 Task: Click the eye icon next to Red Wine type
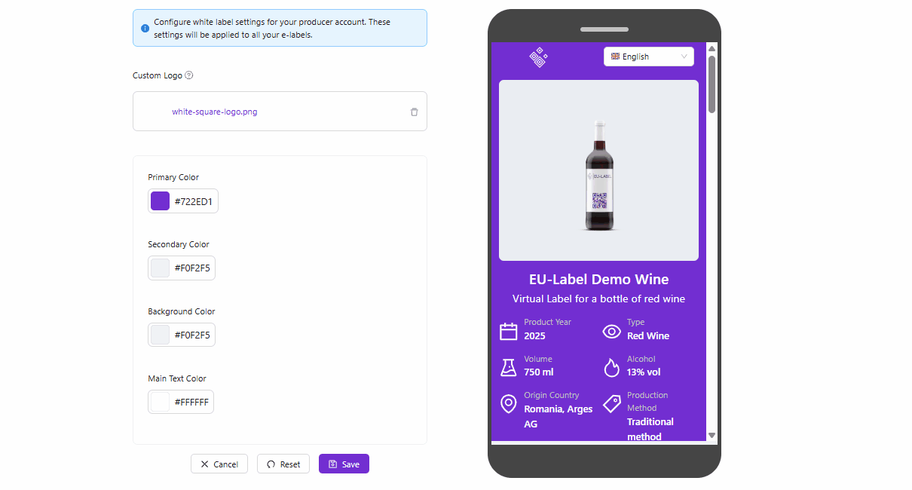point(611,330)
